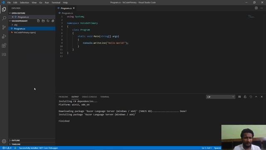Screen dimensions: 266x150
Task: Select C# output channel dropdown
Action: pos(221,97)
